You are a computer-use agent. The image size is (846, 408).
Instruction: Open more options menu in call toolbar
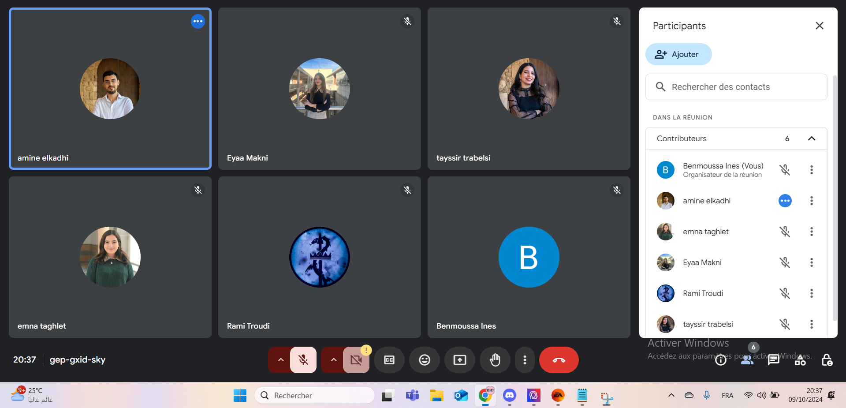click(x=524, y=360)
